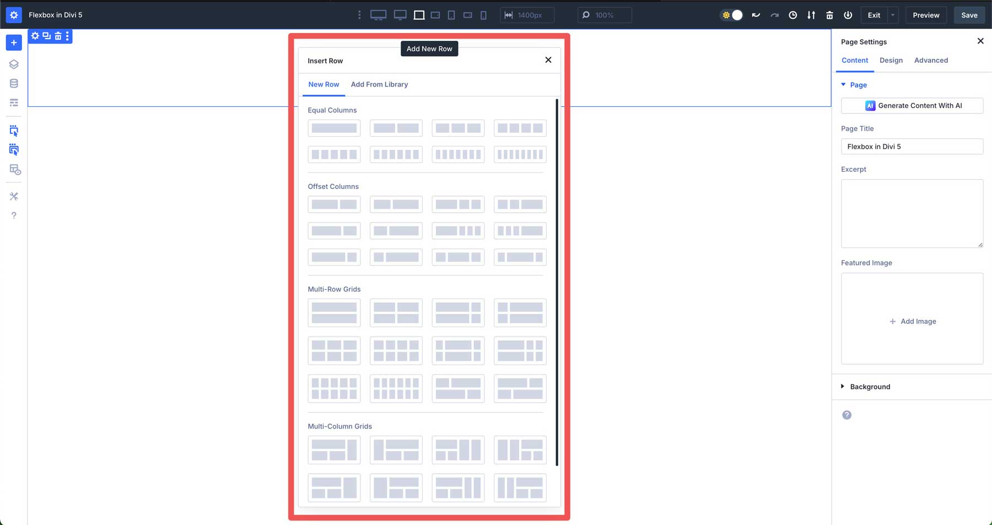Select the phone preview icon in top toolbar
Image resolution: width=992 pixels, height=525 pixels.
point(483,15)
